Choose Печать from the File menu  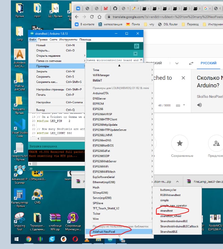(x=57, y=95)
